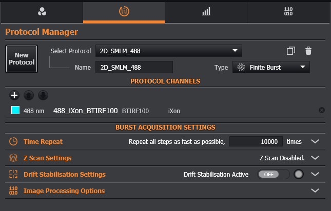The image size is (331, 211).
Task: Move the channel down with the arrow icon
Action: (x=44, y=95)
